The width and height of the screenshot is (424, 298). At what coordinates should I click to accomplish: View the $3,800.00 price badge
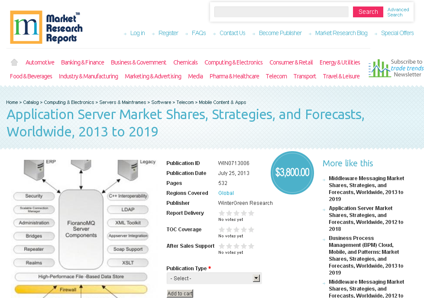pyautogui.click(x=292, y=172)
